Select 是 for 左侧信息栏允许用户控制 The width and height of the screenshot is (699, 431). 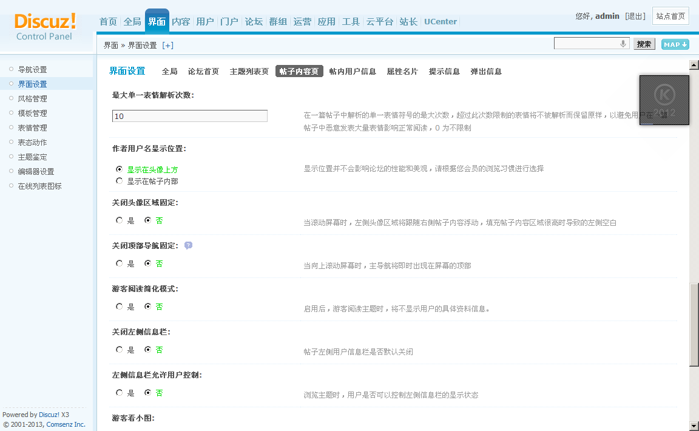pos(120,393)
